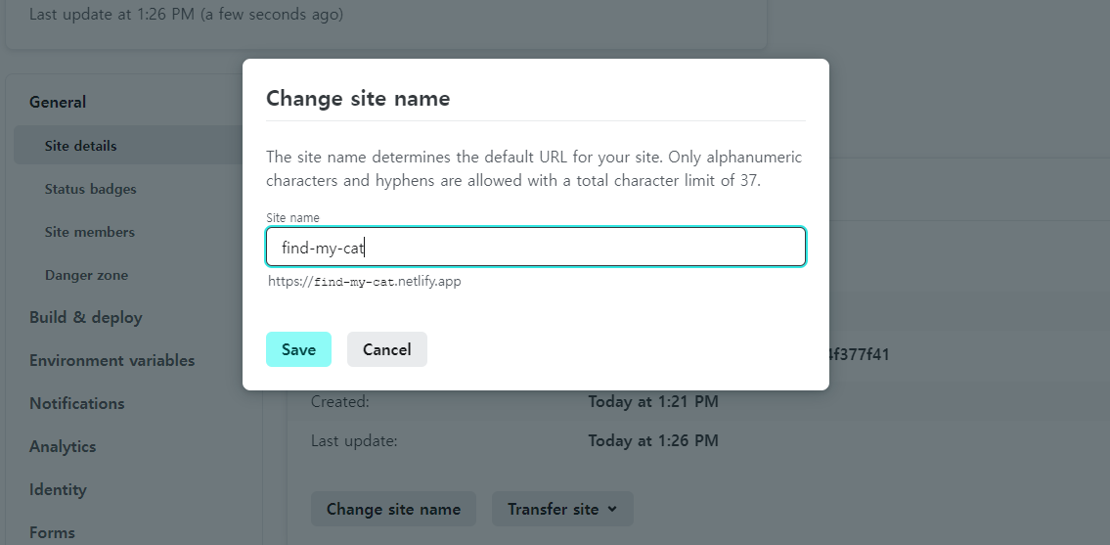Click the 'Created:' label in background
Screen dimensions: 1110x545
(x=340, y=402)
